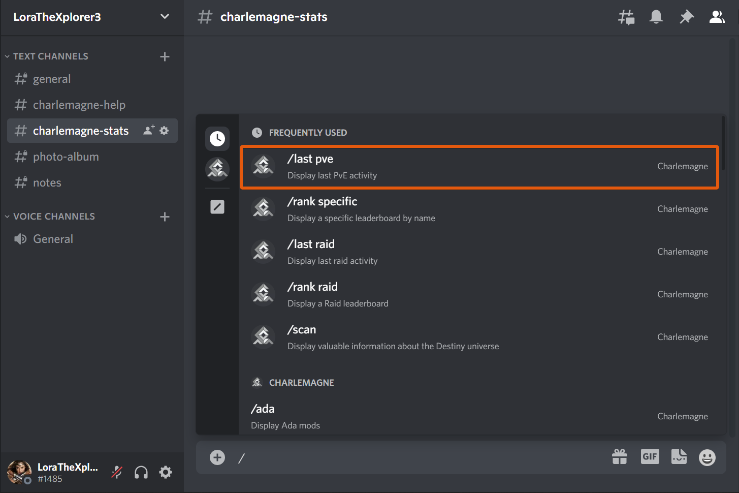Select the Charlemagne bot commands tab

(217, 169)
